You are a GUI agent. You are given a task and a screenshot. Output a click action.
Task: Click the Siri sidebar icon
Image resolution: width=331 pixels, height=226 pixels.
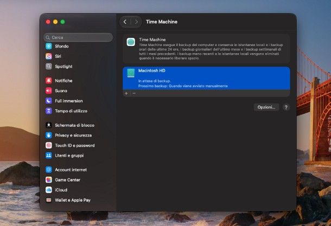click(x=49, y=56)
